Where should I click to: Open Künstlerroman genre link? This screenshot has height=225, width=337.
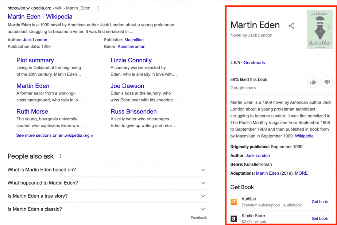click(131, 46)
